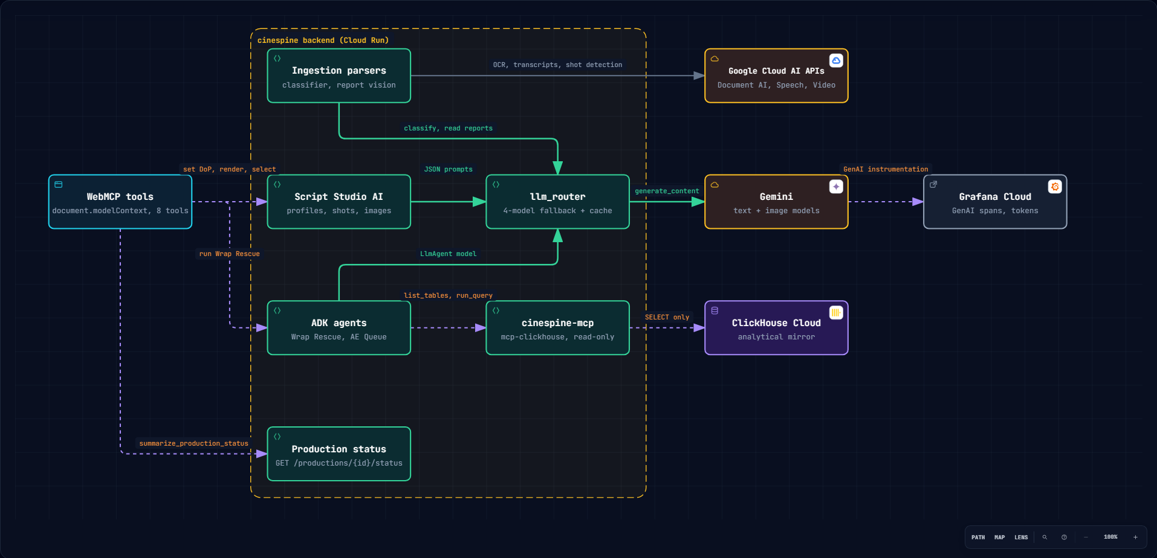Click the 100% zoom level readout

(1110, 537)
